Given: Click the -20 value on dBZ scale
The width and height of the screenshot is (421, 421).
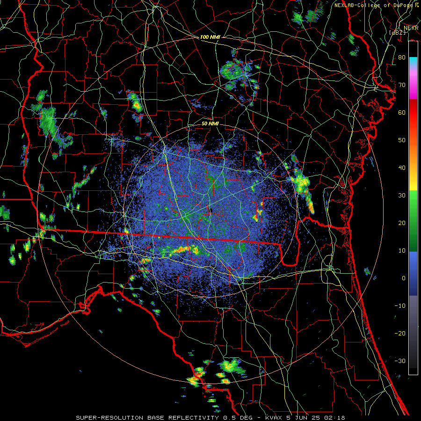Looking at the screenshot, I should 400,334.
